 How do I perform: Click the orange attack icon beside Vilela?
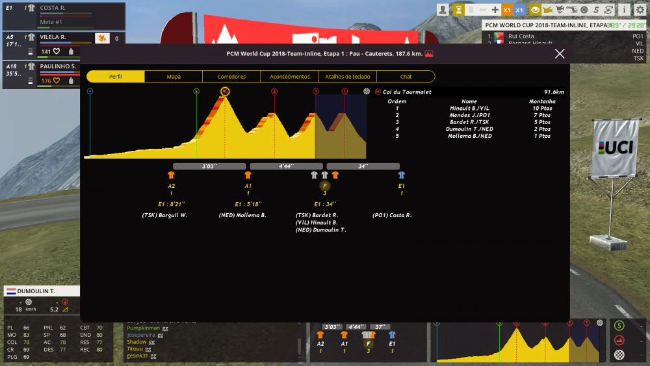coord(102,38)
